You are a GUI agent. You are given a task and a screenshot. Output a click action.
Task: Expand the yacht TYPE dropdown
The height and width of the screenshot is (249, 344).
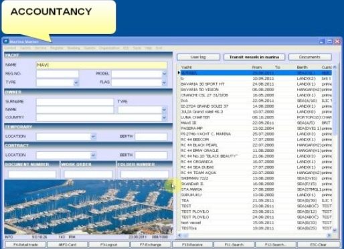click(x=76, y=82)
